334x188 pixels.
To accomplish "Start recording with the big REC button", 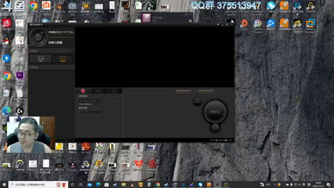I will coord(215,112).
